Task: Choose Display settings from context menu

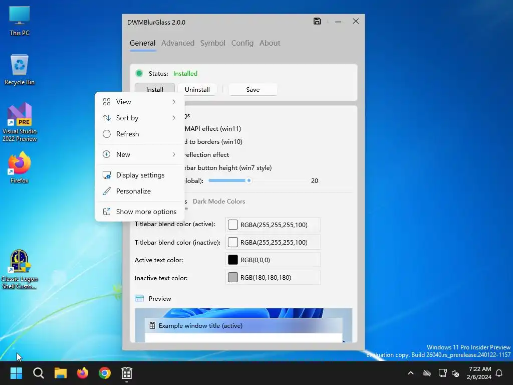Action: (139, 175)
